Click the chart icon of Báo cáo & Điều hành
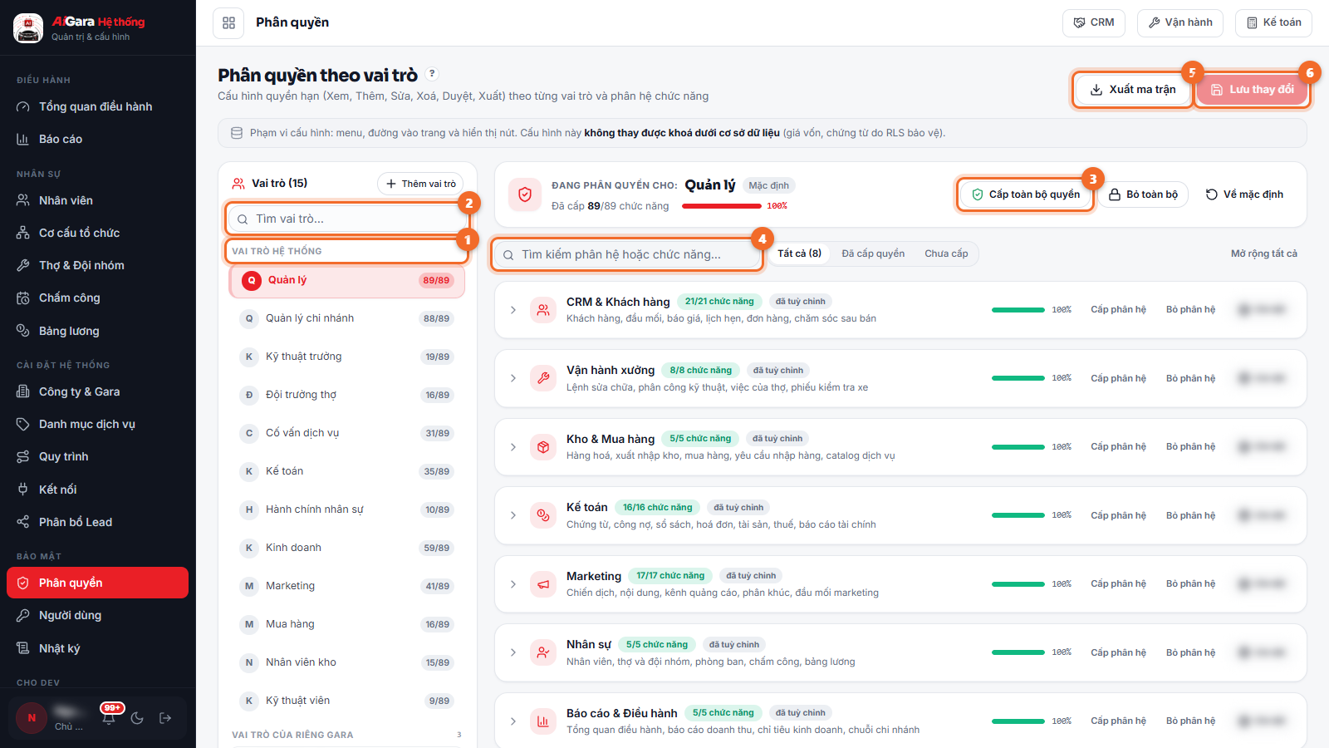 pyautogui.click(x=543, y=721)
